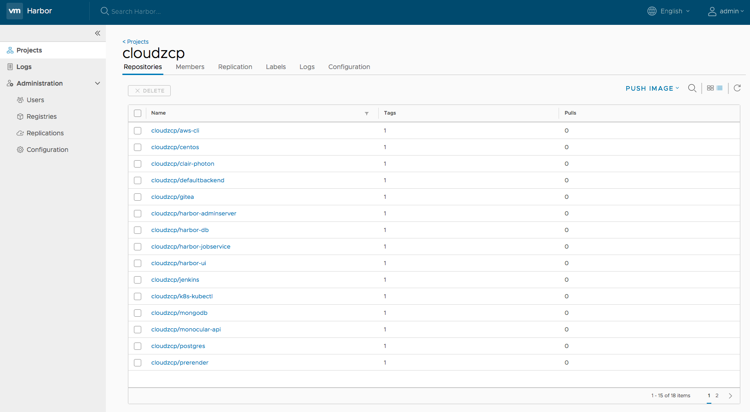Sort by the Tags column header

(390, 113)
